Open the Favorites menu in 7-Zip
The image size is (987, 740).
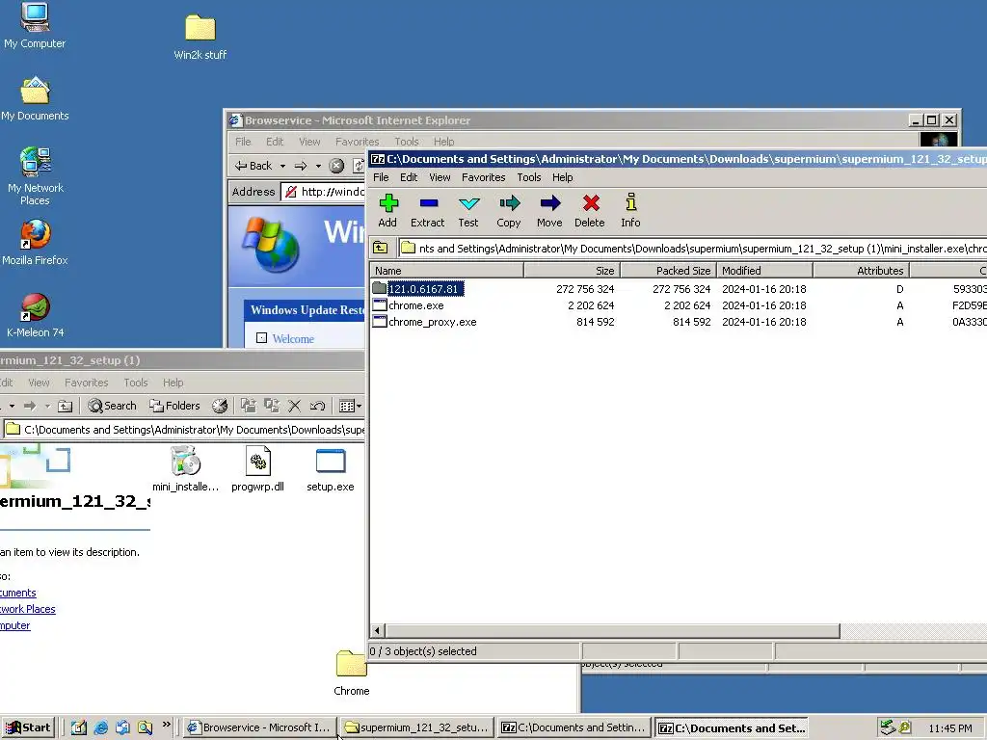coord(484,177)
